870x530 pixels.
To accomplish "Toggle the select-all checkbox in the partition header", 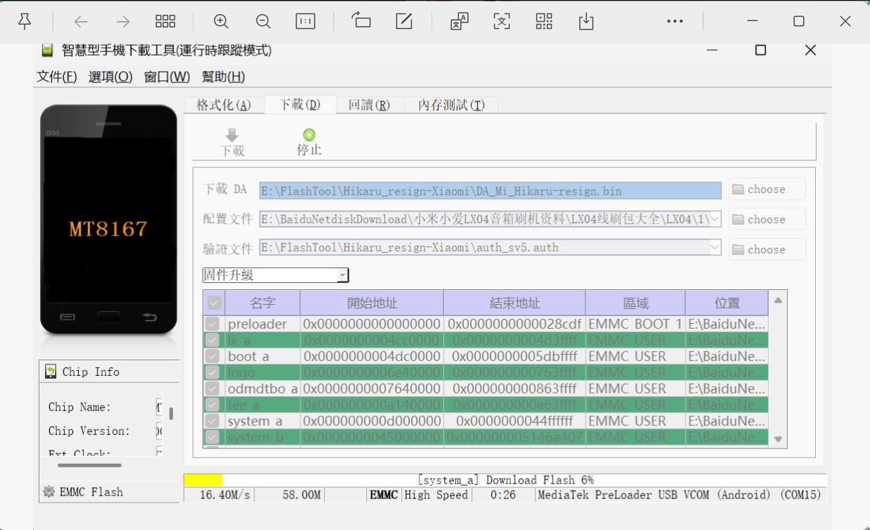I will pyautogui.click(x=214, y=302).
